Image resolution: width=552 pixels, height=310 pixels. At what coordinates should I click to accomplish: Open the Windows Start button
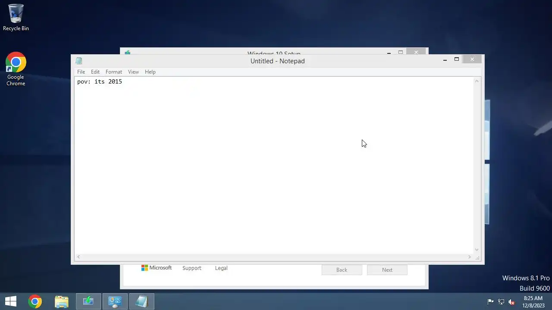(x=11, y=301)
